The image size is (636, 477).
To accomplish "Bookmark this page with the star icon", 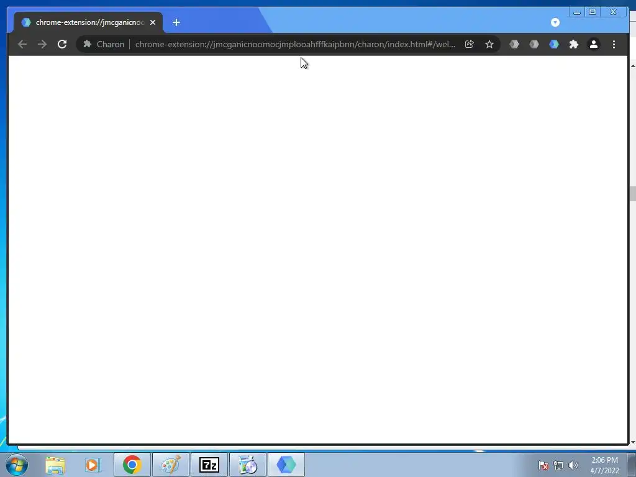I will (489, 44).
